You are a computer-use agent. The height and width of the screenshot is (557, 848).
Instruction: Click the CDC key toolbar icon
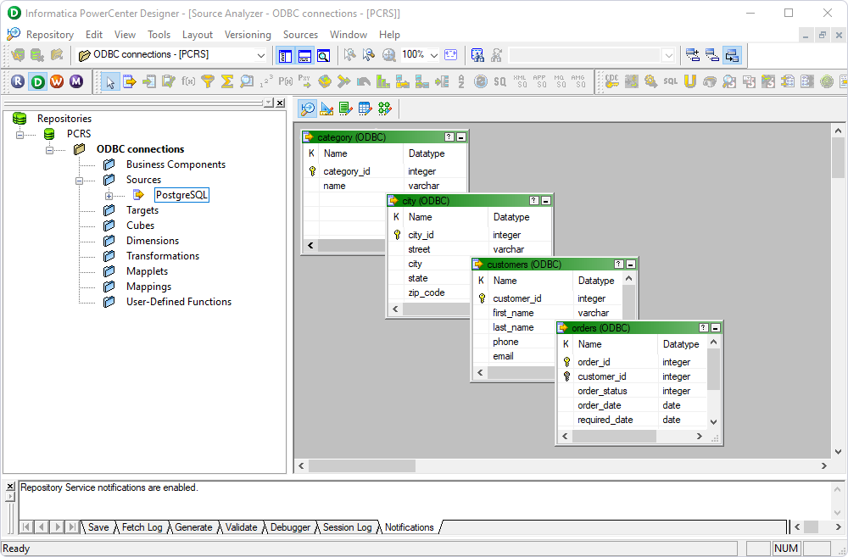612,81
